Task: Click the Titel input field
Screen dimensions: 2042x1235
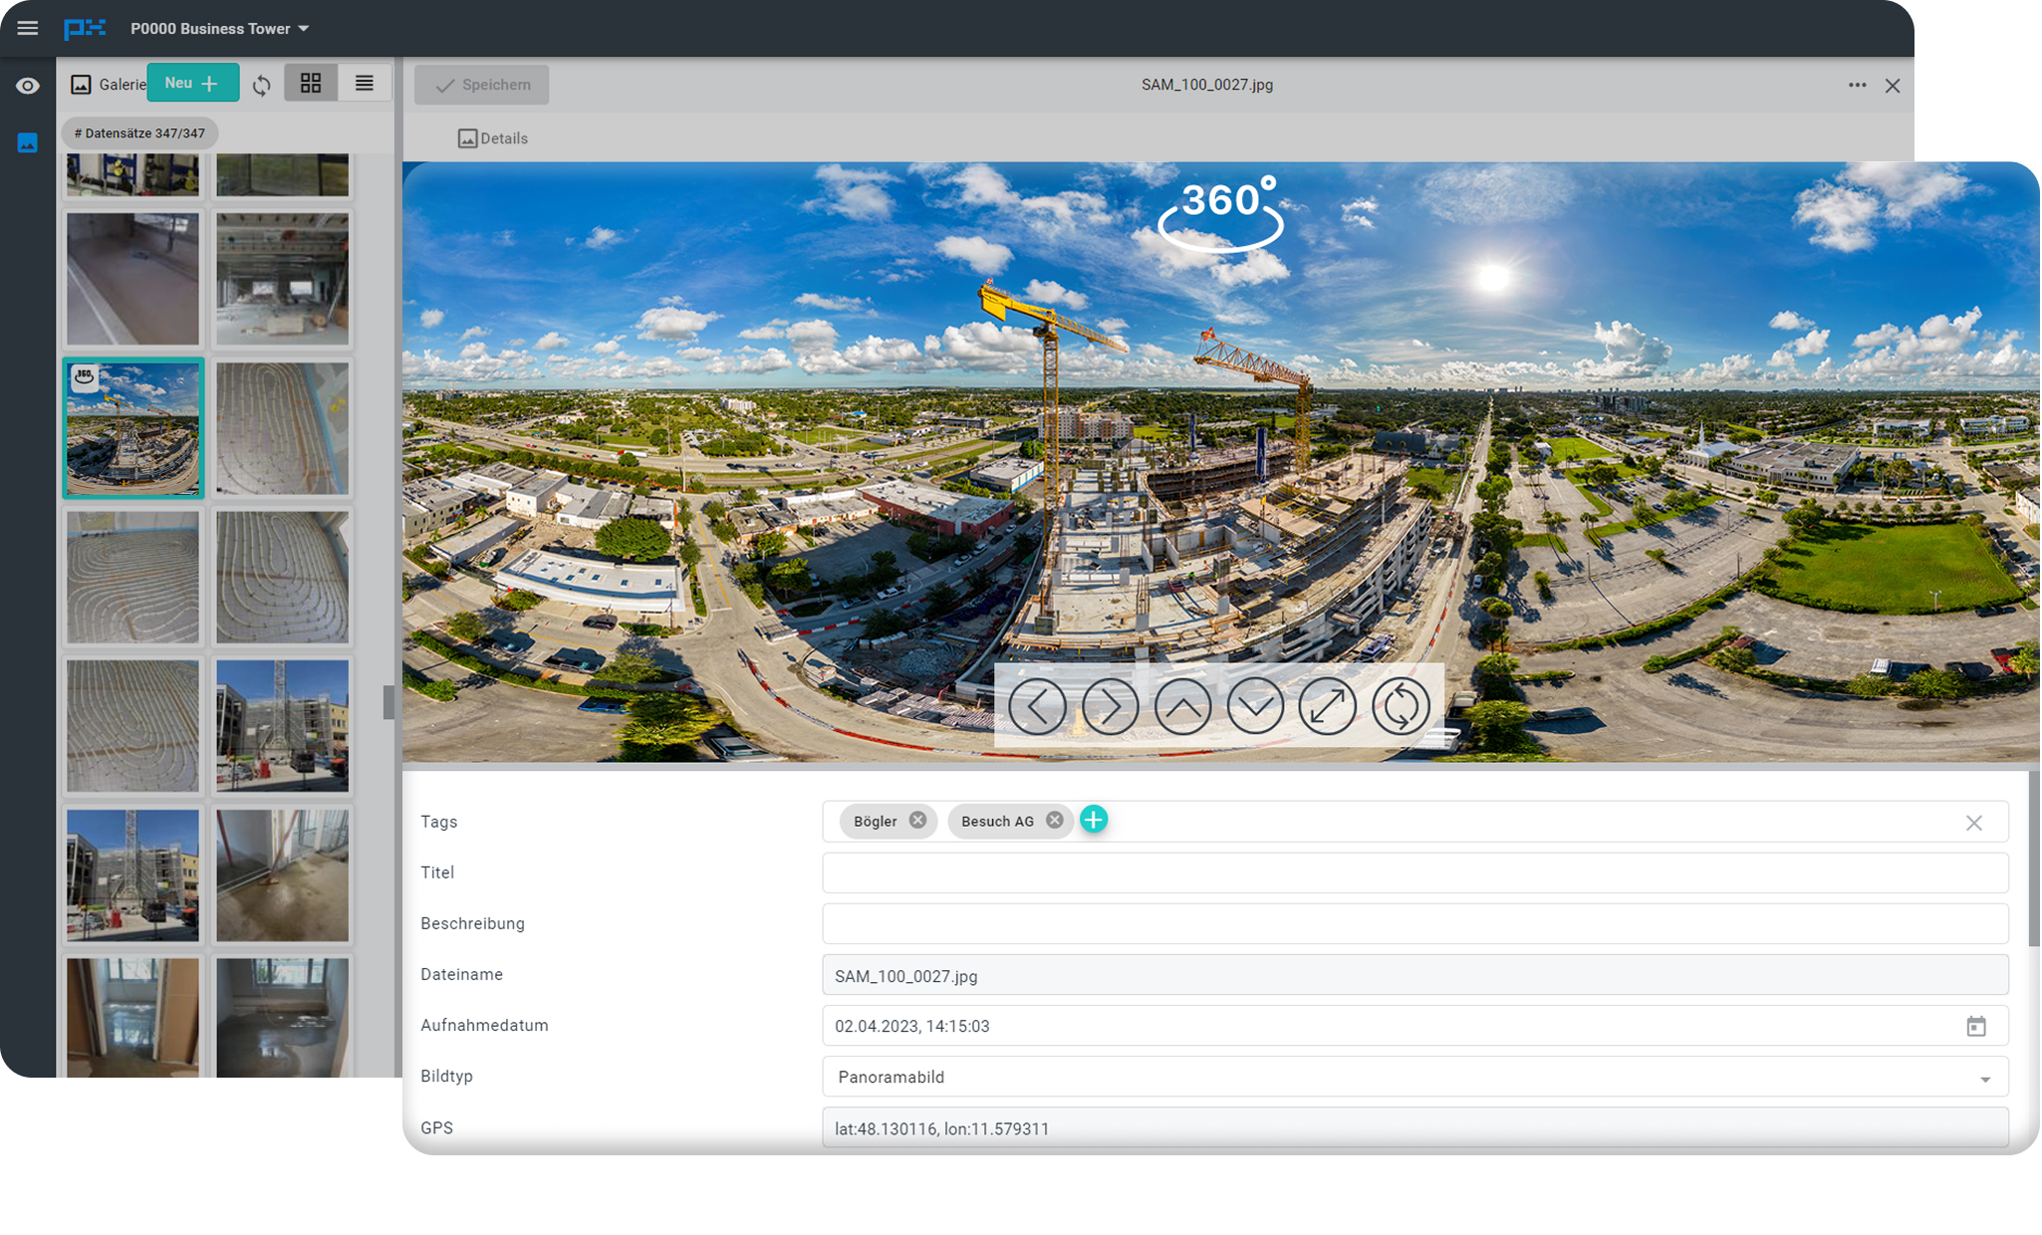Action: 1414,873
